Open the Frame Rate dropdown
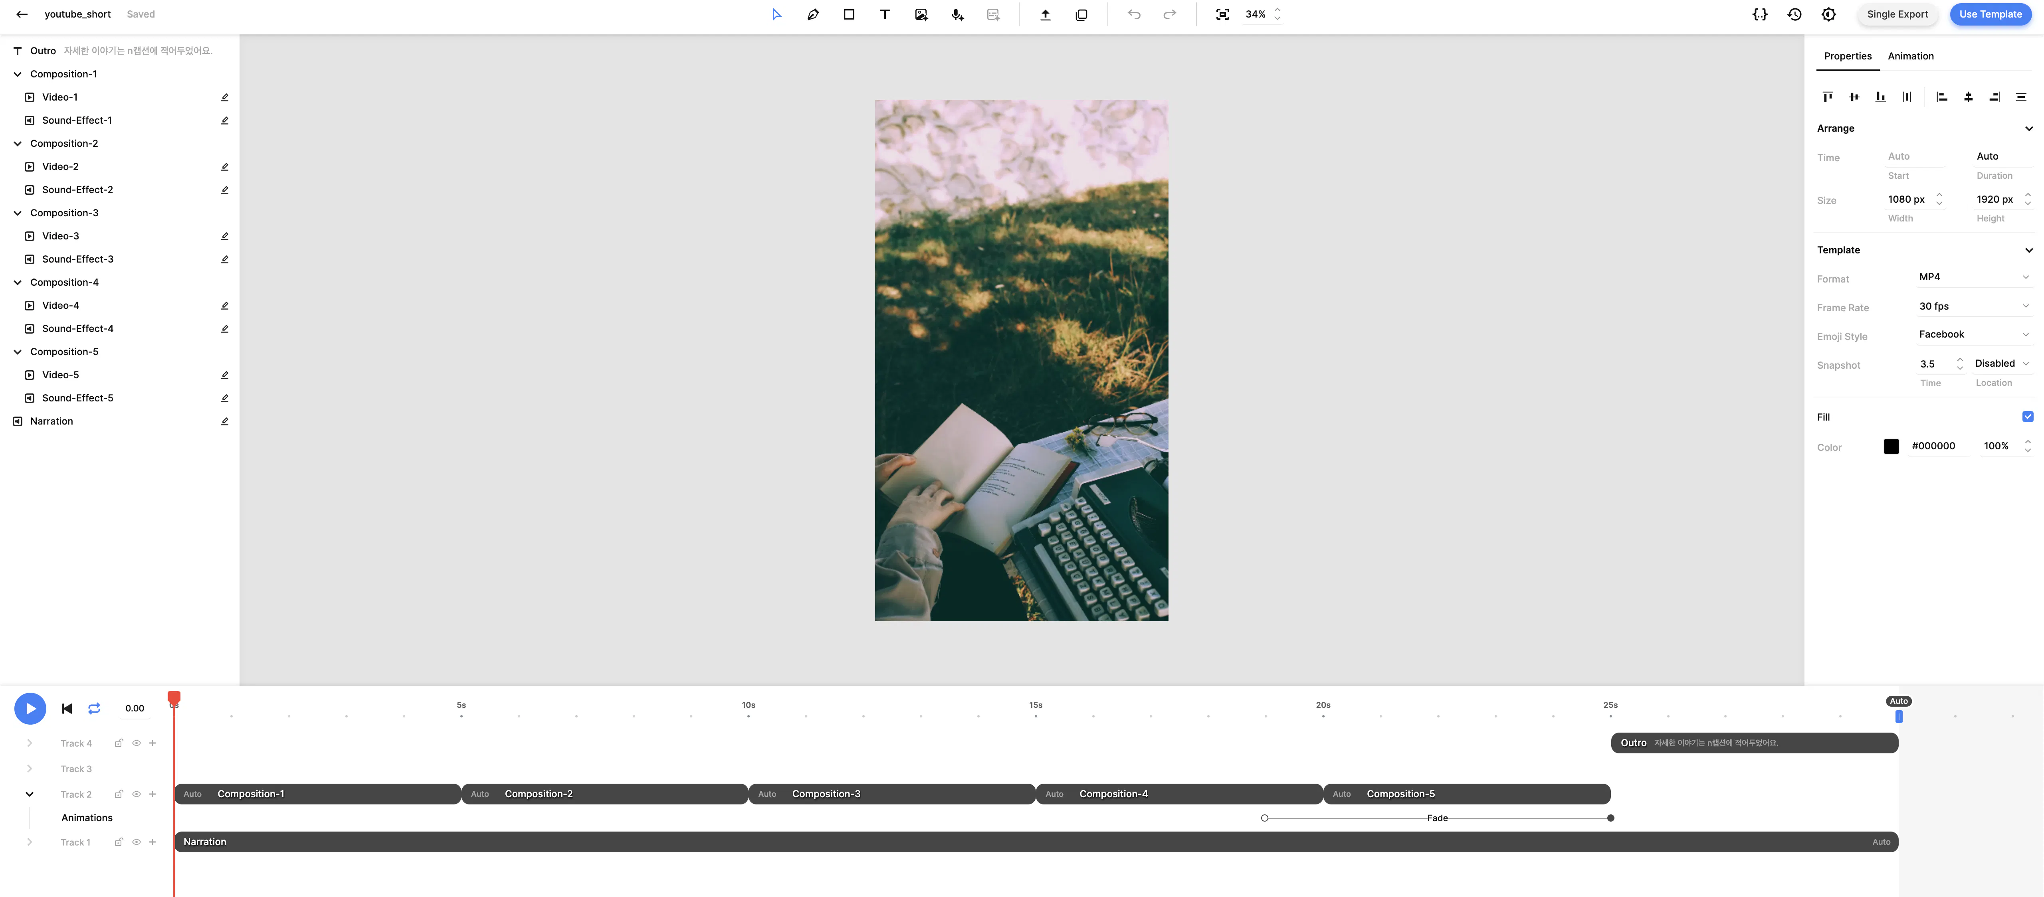The height and width of the screenshot is (897, 2044). click(x=1973, y=306)
